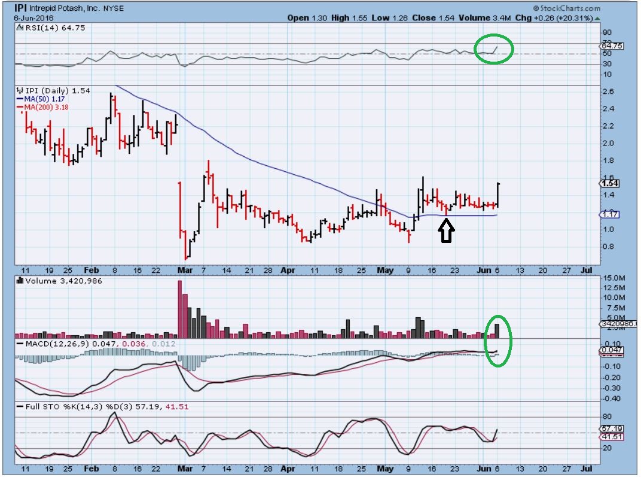
Task: Click the price bar icon beside IPI (Daily)
Action: pyautogui.click(x=20, y=90)
